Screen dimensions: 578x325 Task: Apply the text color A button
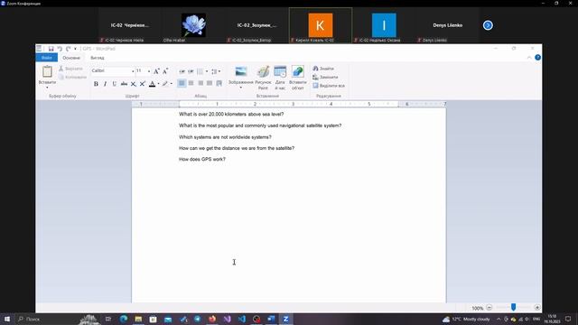pos(152,84)
